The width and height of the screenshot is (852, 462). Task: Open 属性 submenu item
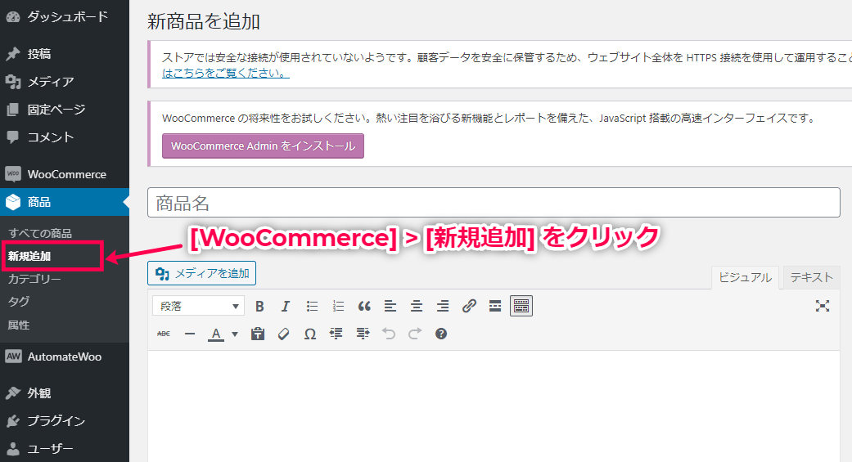[19, 325]
